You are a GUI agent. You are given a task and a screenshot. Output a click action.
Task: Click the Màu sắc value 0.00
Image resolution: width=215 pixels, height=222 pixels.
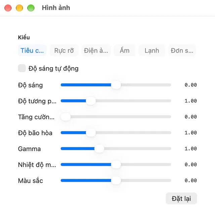coord(190,180)
